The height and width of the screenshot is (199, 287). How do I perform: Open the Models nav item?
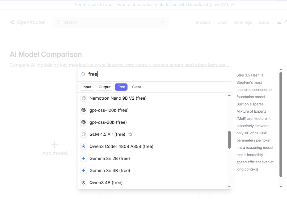click(203, 23)
